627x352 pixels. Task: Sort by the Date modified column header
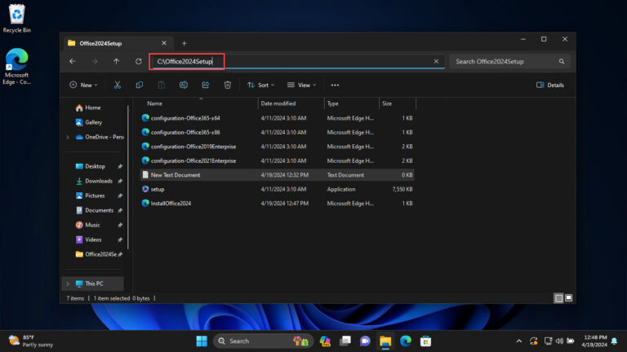coord(278,103)
